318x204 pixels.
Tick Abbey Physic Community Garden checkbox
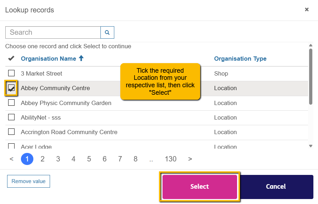point(11,103)
